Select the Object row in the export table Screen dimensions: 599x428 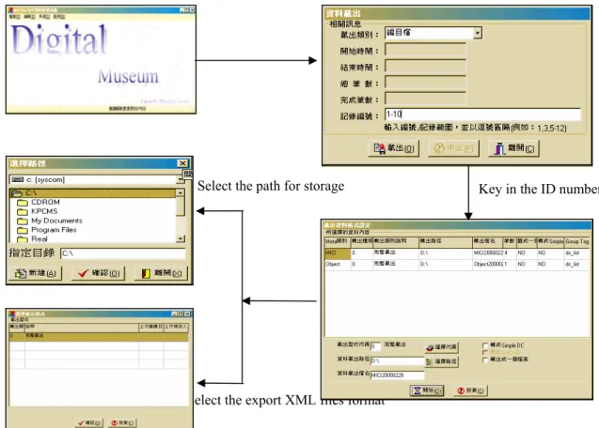click(457, 265)
